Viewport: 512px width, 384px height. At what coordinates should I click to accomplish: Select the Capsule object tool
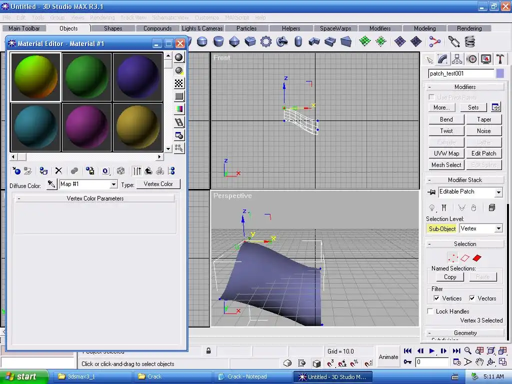click(298, 41)
